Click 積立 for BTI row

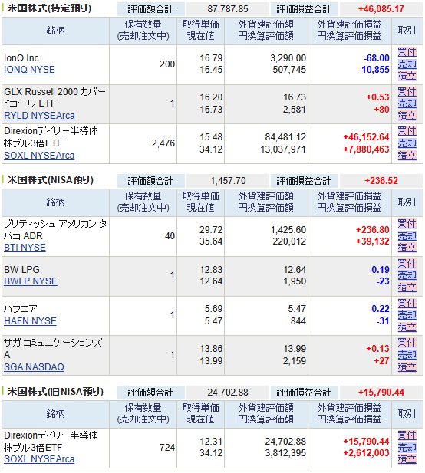coord(407,248)
